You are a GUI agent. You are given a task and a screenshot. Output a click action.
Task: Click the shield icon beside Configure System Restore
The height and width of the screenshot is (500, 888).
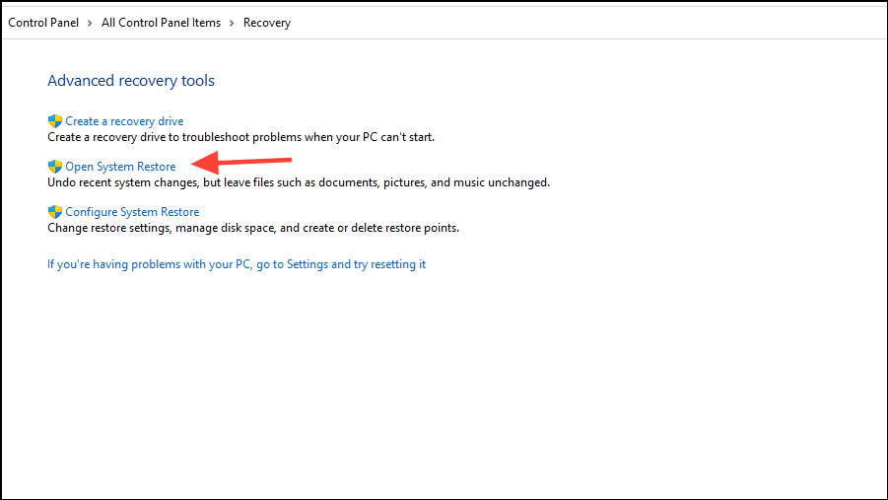[55, 211]
